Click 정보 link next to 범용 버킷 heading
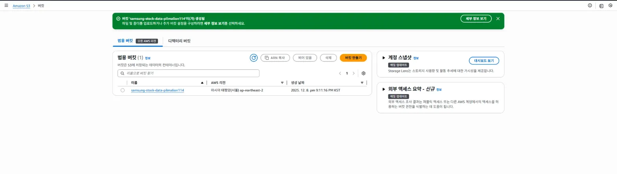Viewport: 617px width, 174px height. coord(148,58)
